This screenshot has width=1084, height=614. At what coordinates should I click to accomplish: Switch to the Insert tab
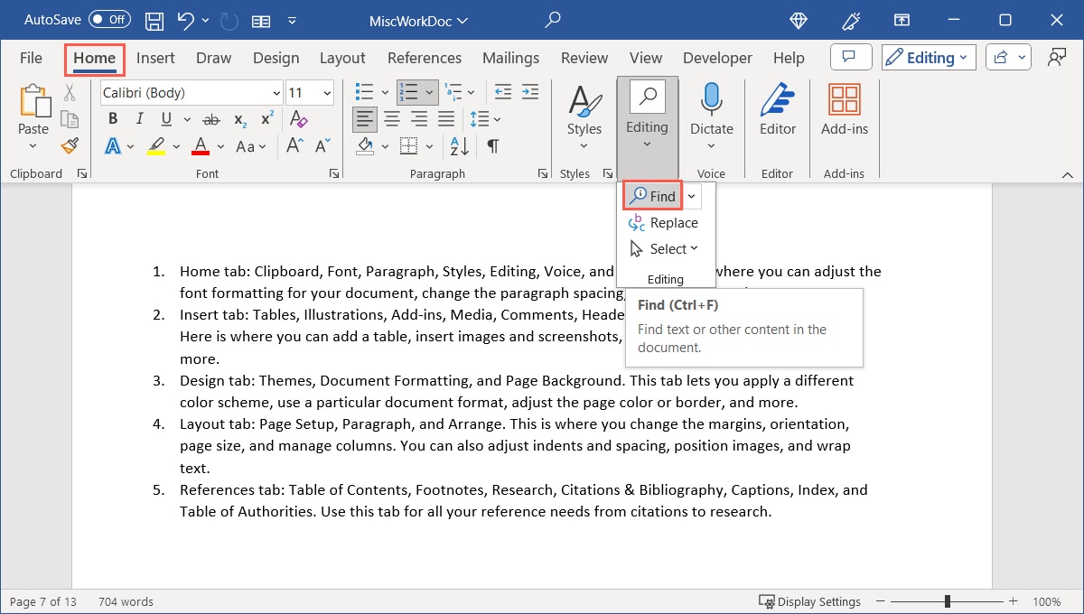point(155,57)
